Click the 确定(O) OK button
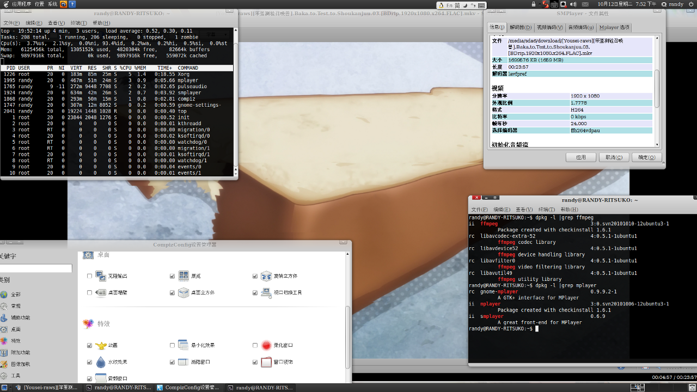The height and width of the screenshot is (392, 697). (647, 157)
